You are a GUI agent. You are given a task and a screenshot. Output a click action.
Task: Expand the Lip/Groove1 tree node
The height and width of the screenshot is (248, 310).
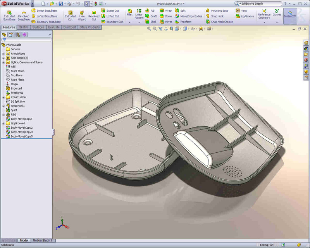point(3,123)
